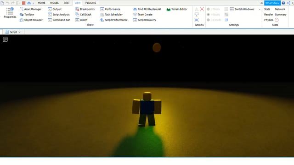Click the new file icon in quick access bar
The height and width of the screenshot is (165, 294).
2,3
